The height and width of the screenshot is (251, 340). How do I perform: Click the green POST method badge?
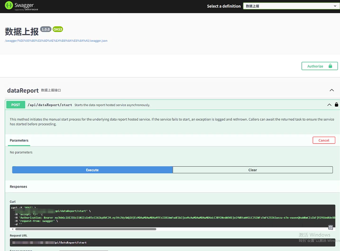(x=16, y=105)
